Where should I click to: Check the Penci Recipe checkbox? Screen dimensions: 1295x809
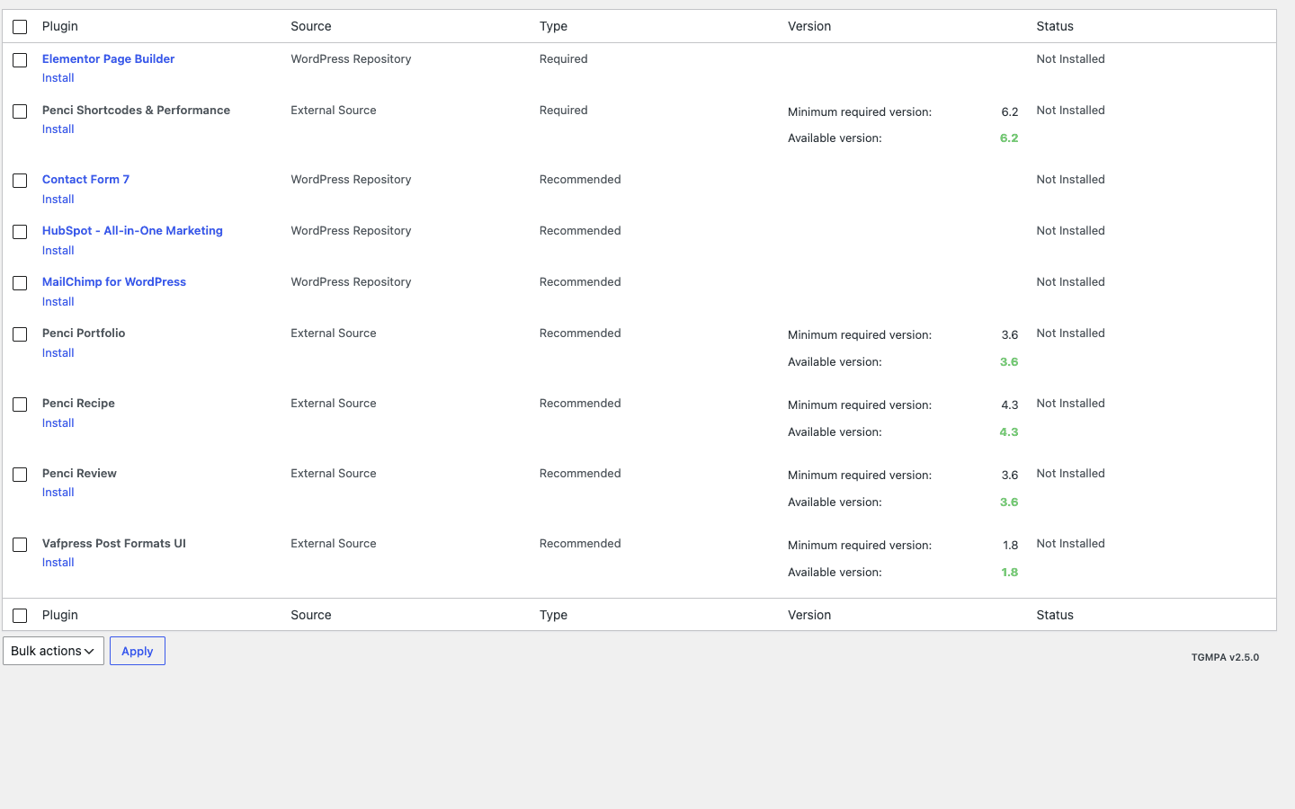click(x=20, y=404)
